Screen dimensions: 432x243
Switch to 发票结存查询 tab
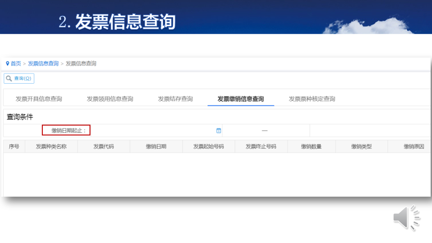[175, 99]
